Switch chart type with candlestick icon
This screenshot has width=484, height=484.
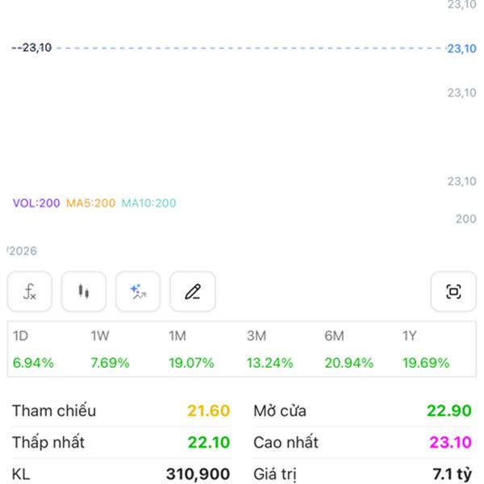pyautogui.click(x=84, y=292)
